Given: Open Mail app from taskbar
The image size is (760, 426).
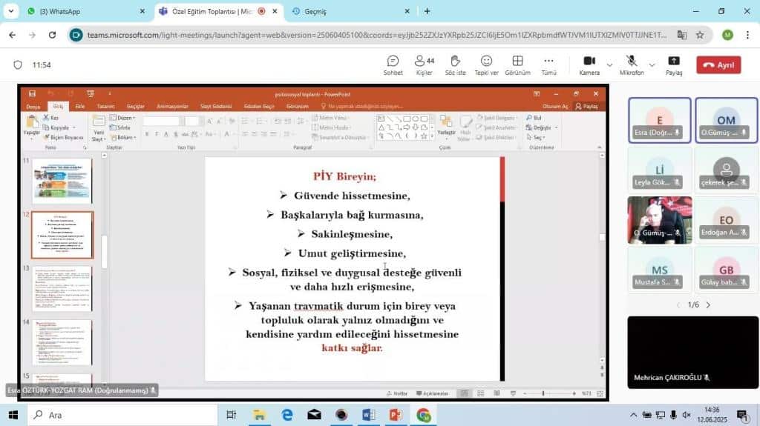Looking at the screenshot, I should pos(314,415).
